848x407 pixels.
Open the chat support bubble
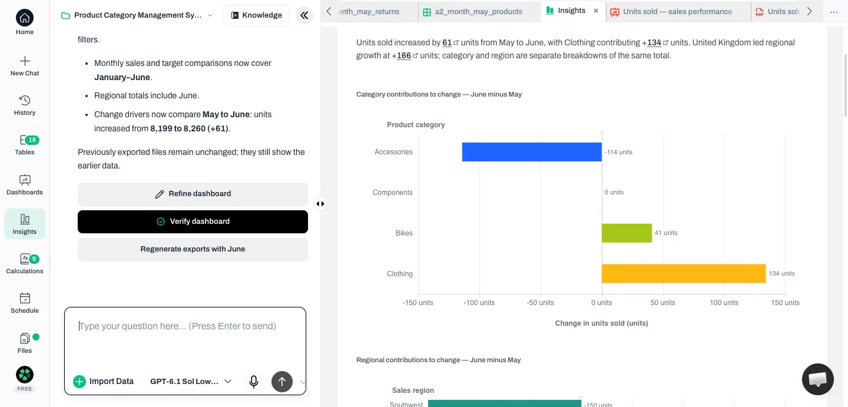pos(818,379)
